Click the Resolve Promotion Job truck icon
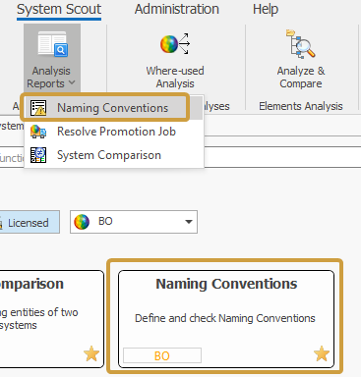This screenshot has height=377, width=361. (x=38, y=132)
